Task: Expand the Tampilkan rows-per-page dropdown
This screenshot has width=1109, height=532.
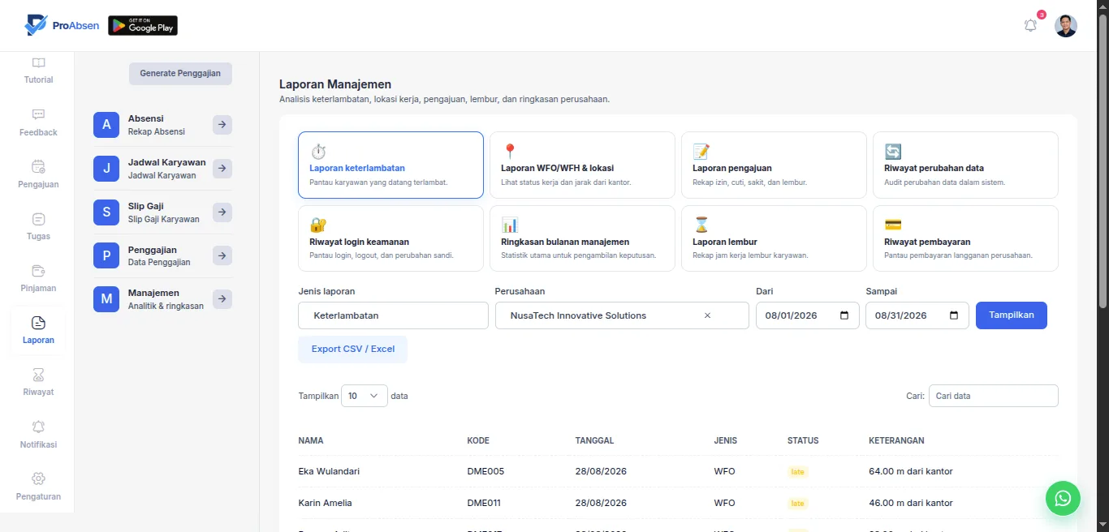Action: point(365,396)
